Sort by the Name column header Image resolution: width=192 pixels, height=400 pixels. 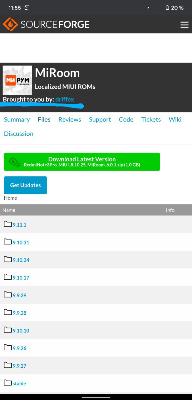point(9,210)
